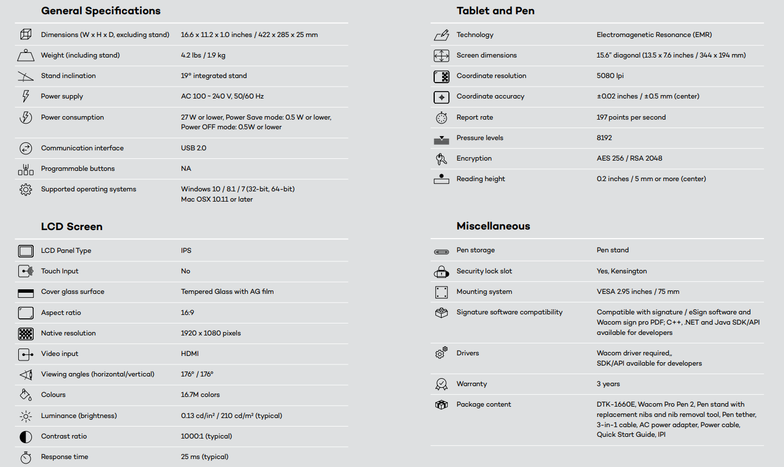Click the Communication interface arrows icon
The width and height of the screenshot is (784, 467).
[x=26, y=148]
